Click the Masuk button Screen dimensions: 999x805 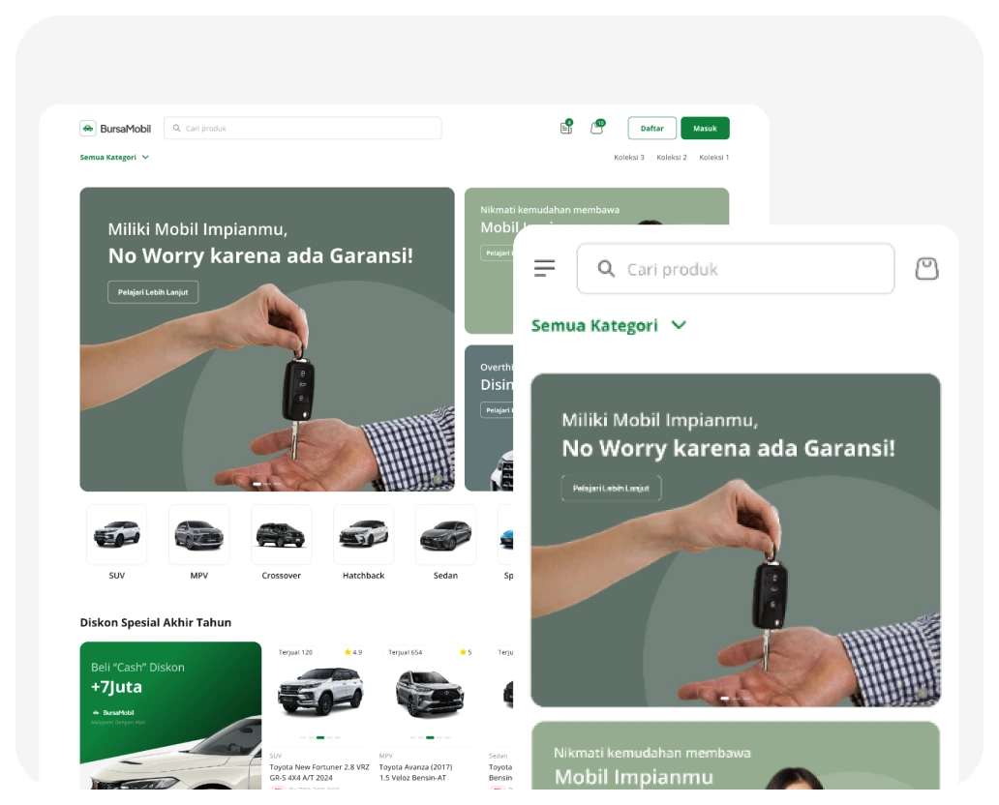(x=705, y=128)
